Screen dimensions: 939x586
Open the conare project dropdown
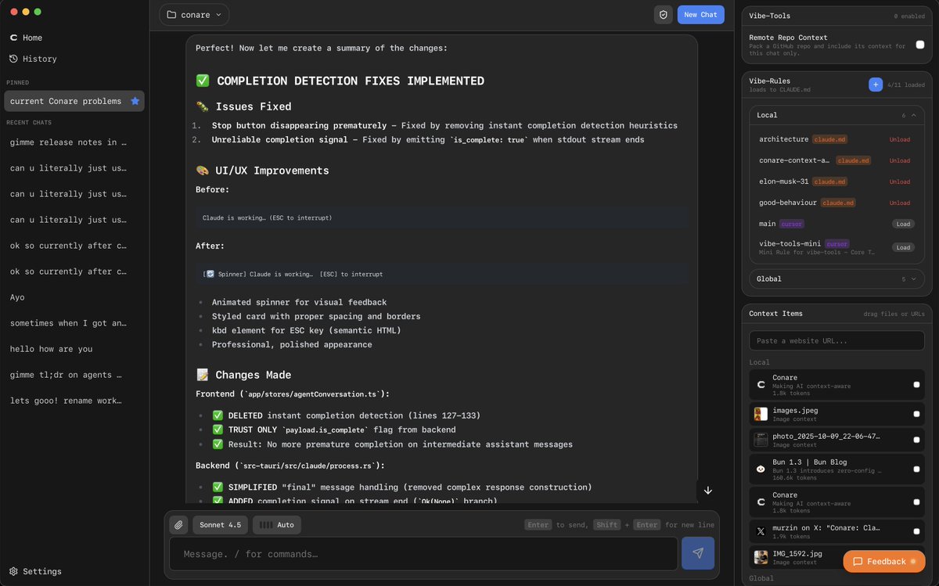[x=193, y=14]
